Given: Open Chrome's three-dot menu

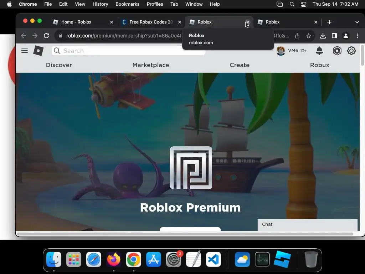Looking at the screenshot, I should tap(357, 36).
